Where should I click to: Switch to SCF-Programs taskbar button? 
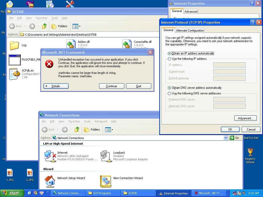tap(103, 193)
